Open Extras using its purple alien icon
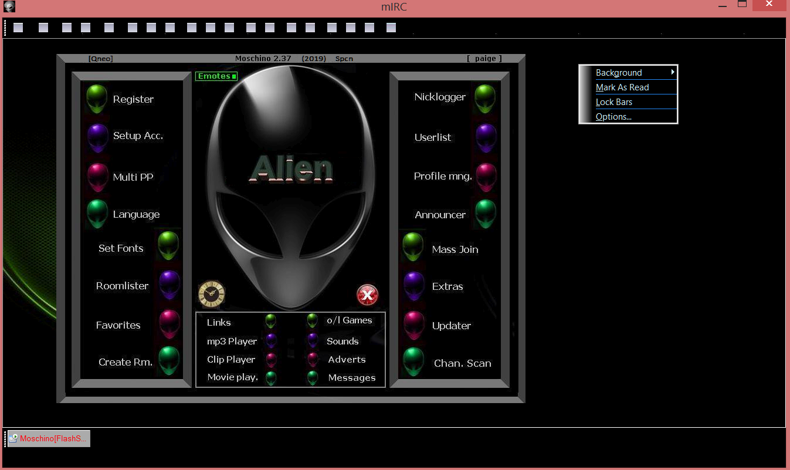Image resolution: width=790 pixels, height=470 pixels. tap(414, 286)
